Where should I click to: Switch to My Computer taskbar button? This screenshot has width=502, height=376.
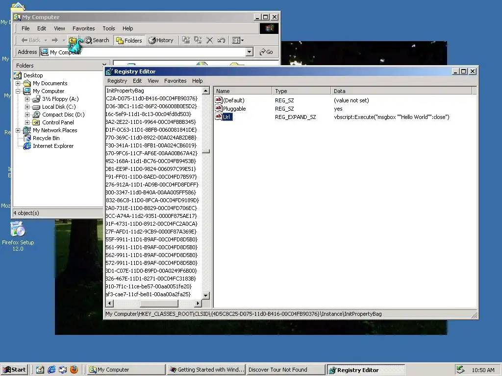[126, 370]
